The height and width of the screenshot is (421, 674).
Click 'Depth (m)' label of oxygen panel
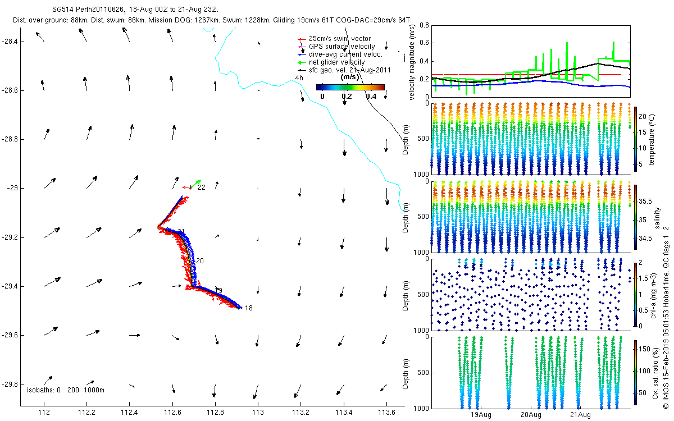tap(406, 373)
